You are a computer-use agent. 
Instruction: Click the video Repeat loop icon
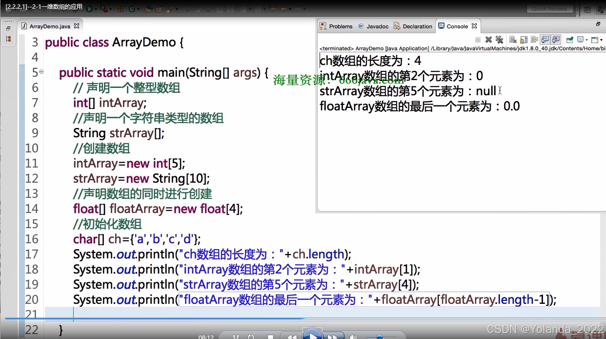pos(251,336)
